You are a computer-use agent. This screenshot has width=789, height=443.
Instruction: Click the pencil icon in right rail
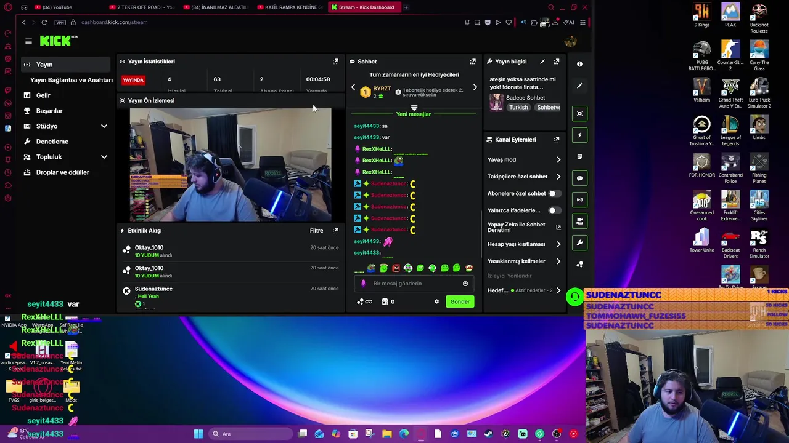(579, 86)
